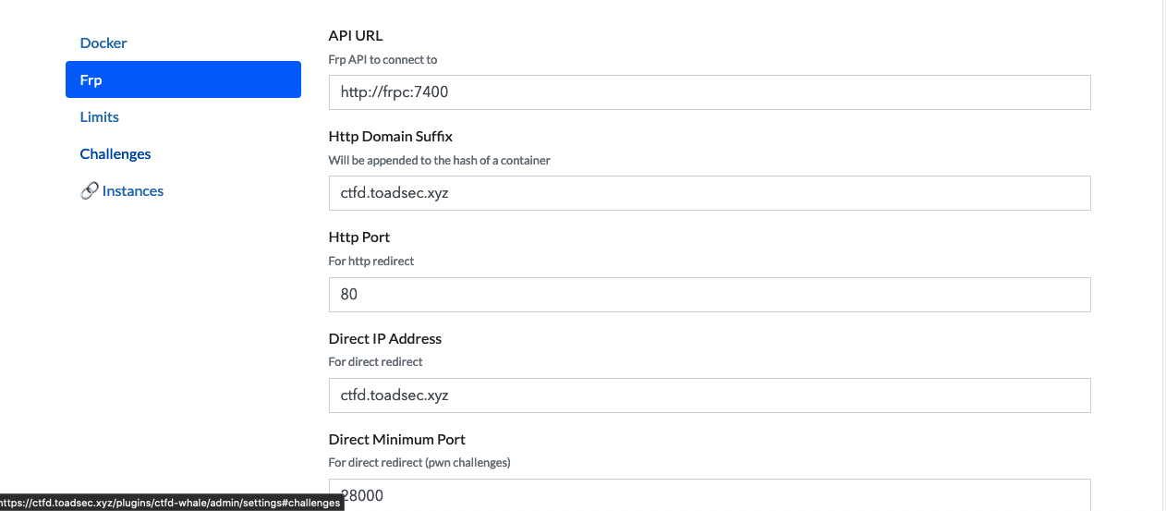Select the highlighted Frp tab

point(183,80)
